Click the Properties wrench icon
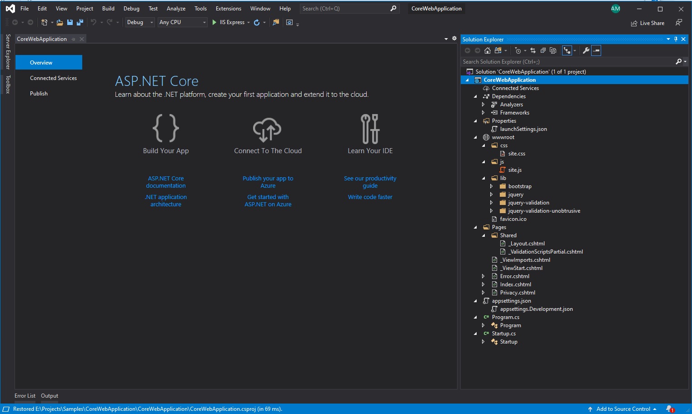The width and height of the screenshot is (692, 414). tap(586, 50)
